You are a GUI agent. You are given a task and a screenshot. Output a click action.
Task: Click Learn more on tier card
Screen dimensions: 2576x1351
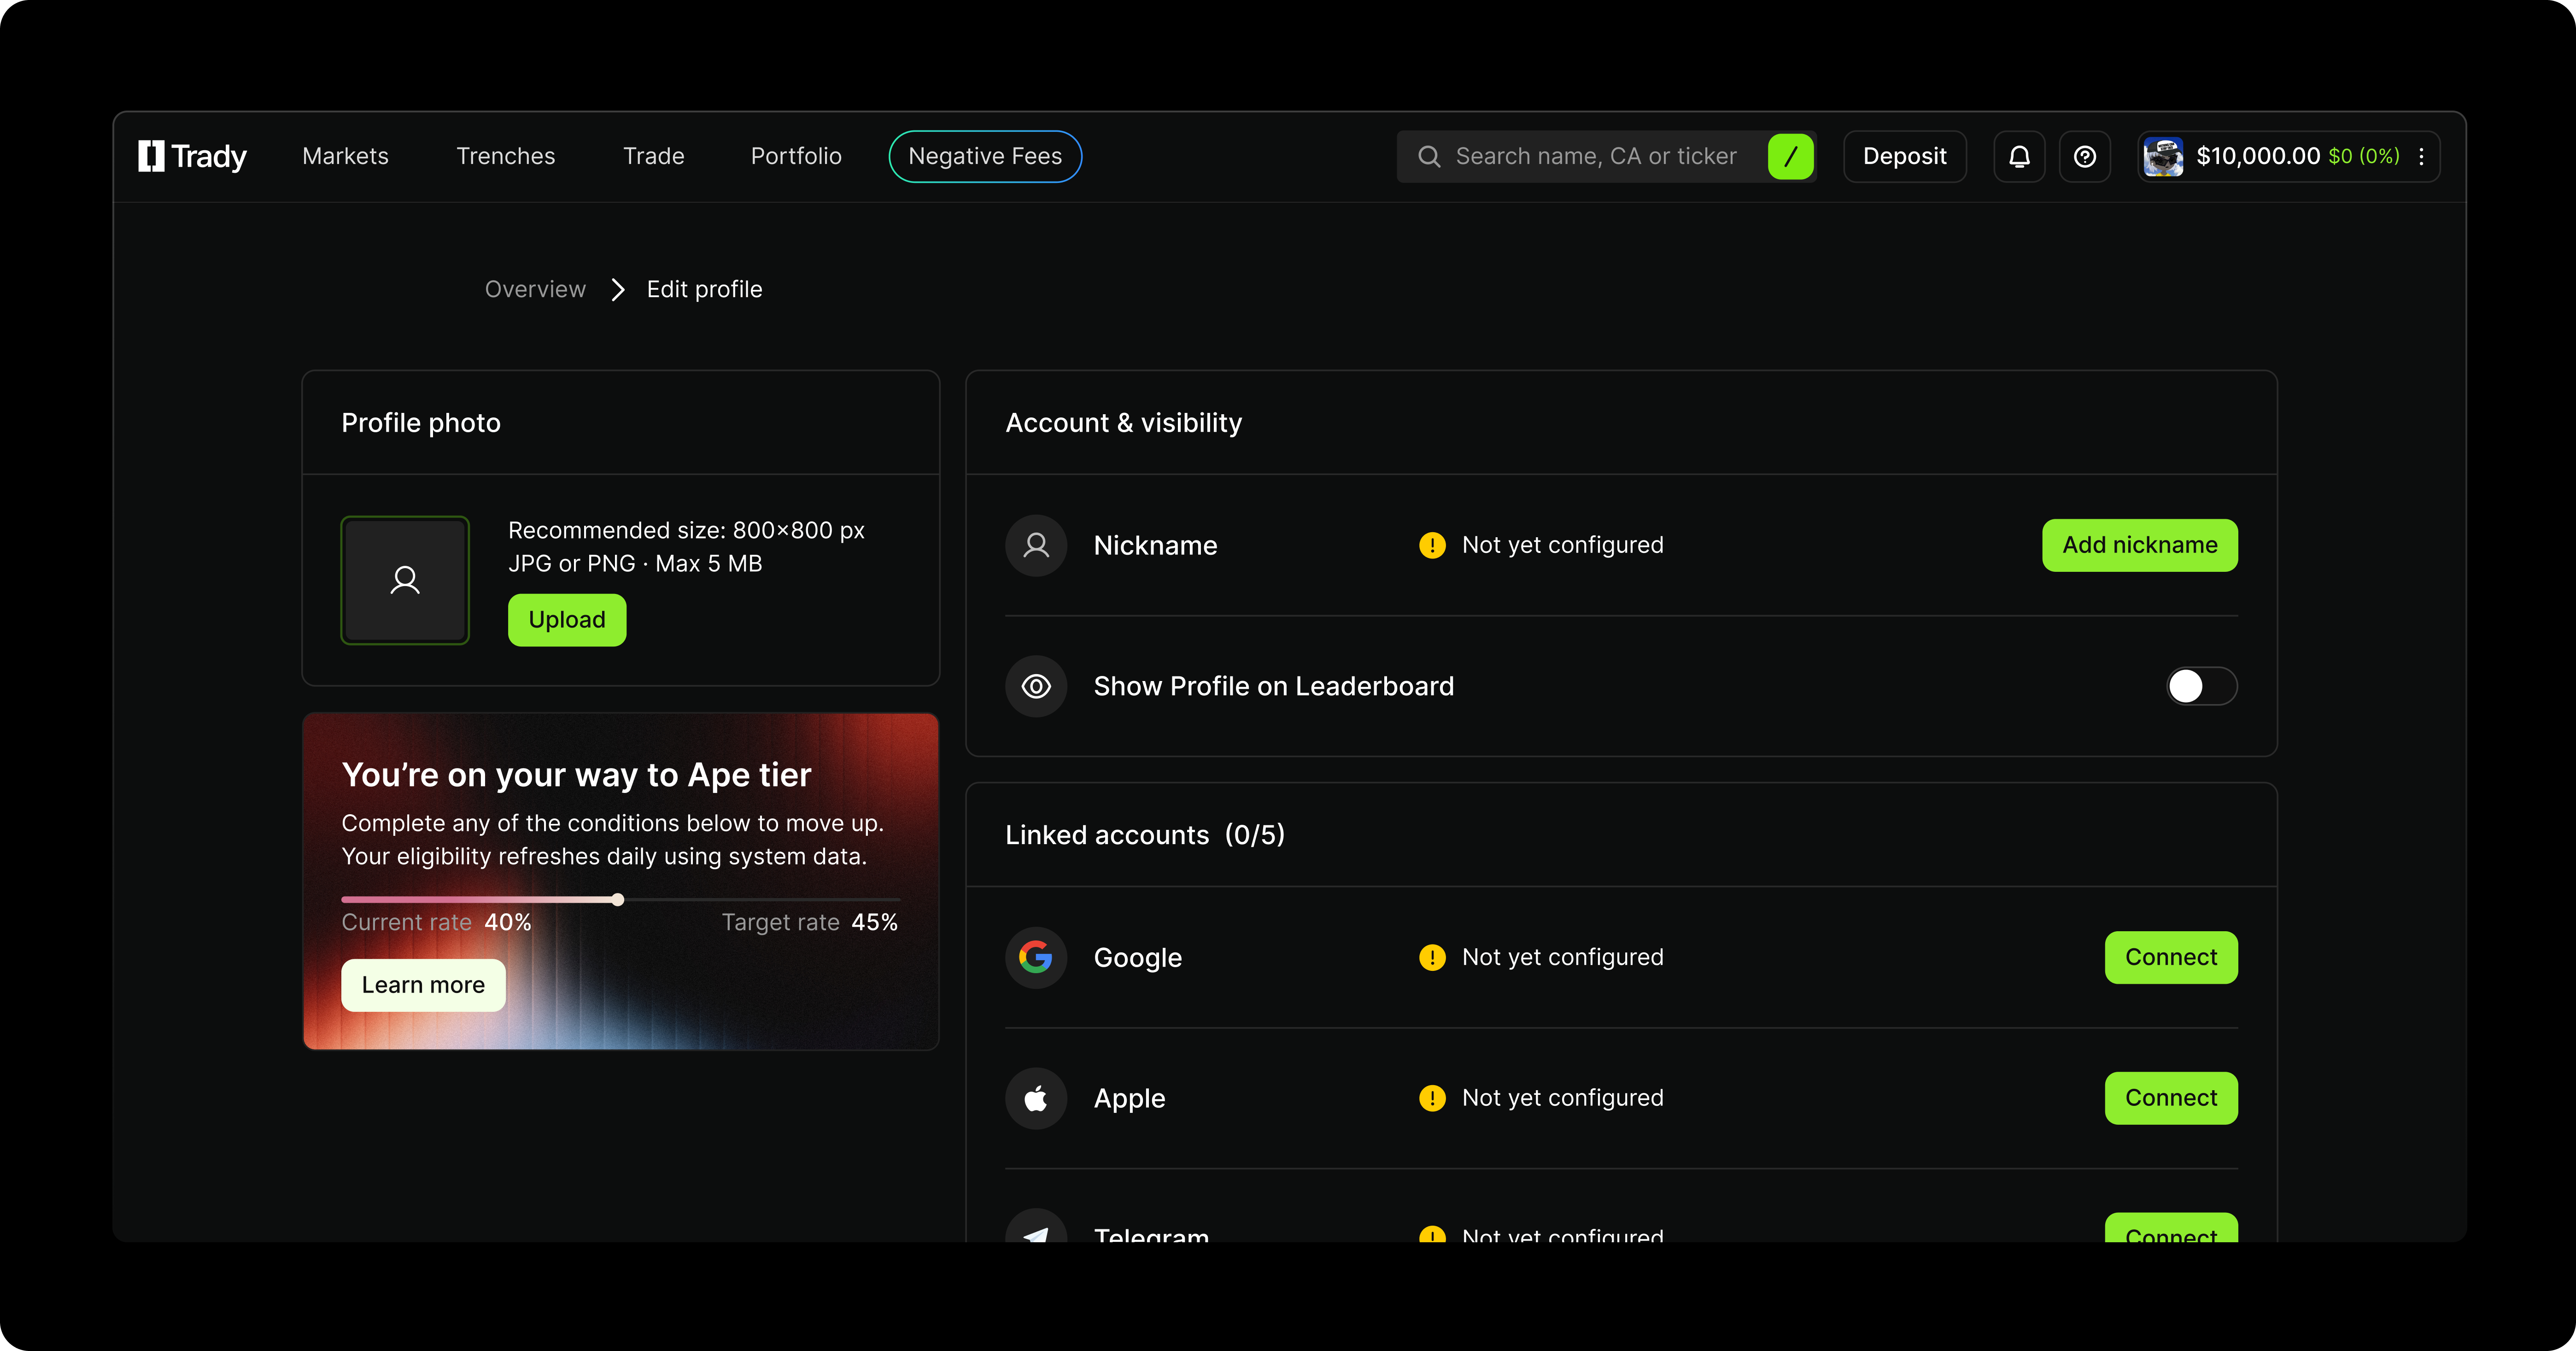coord(423,985)
